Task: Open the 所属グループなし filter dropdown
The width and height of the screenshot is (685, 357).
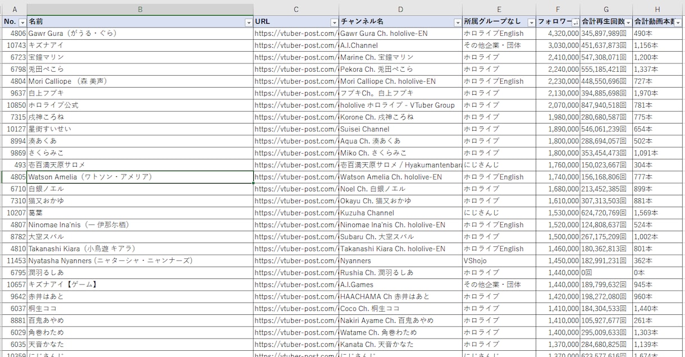Action: point(532,22)
